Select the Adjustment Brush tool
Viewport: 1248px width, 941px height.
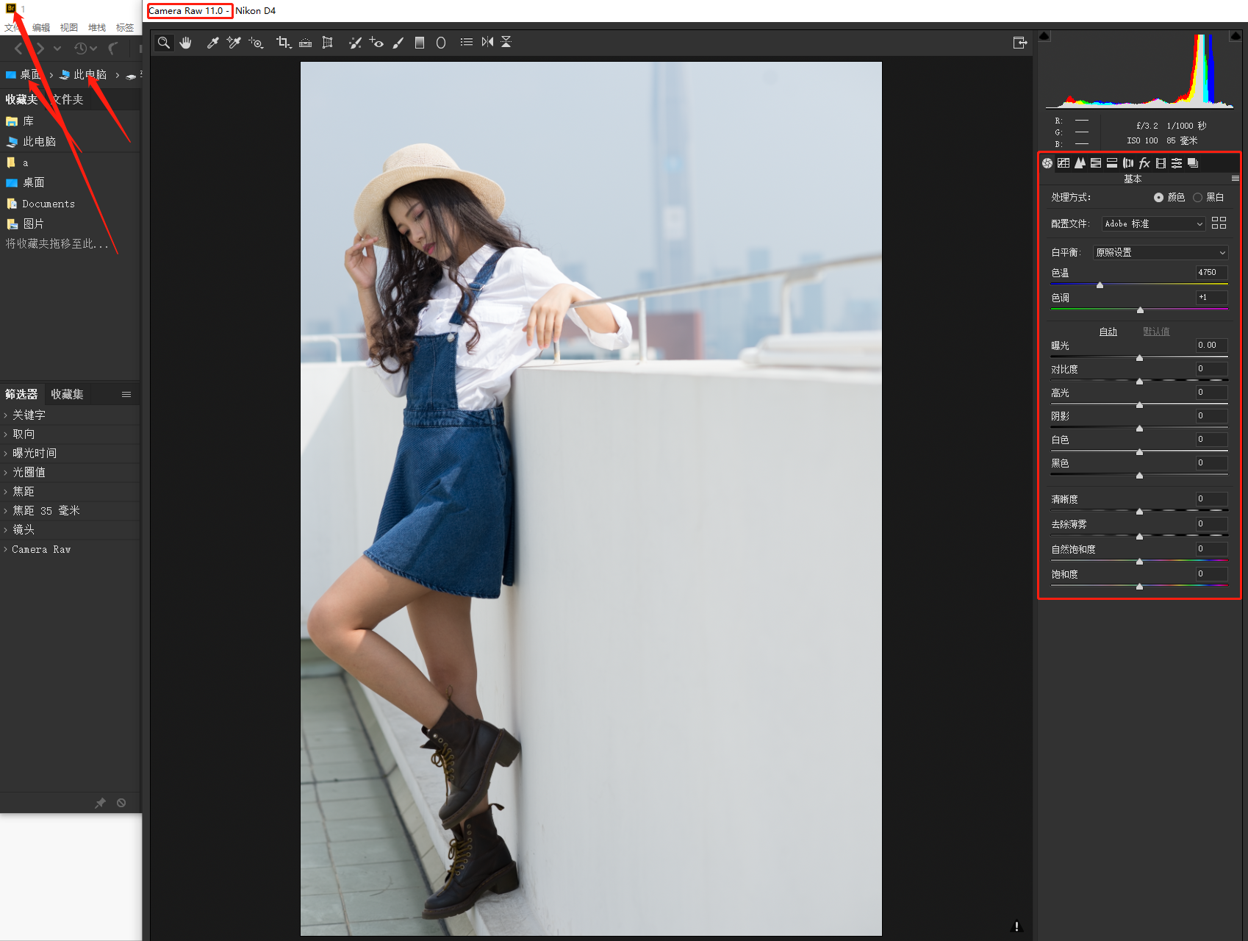(398, 43)
